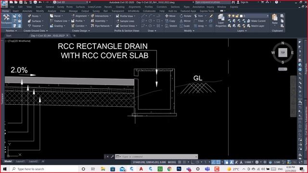Toggle ortho mode in status bar
Screen dimensions: 308x173
tap(192, 162)
